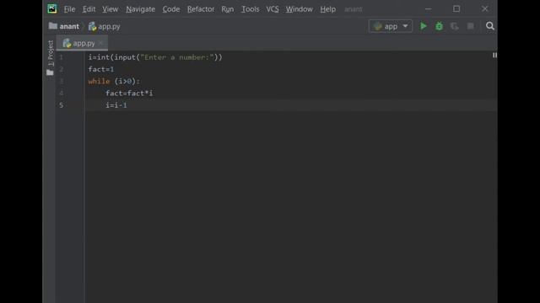Screen dimensions: 540x303
Task: Open the Help menu
Action: point(327,9)
